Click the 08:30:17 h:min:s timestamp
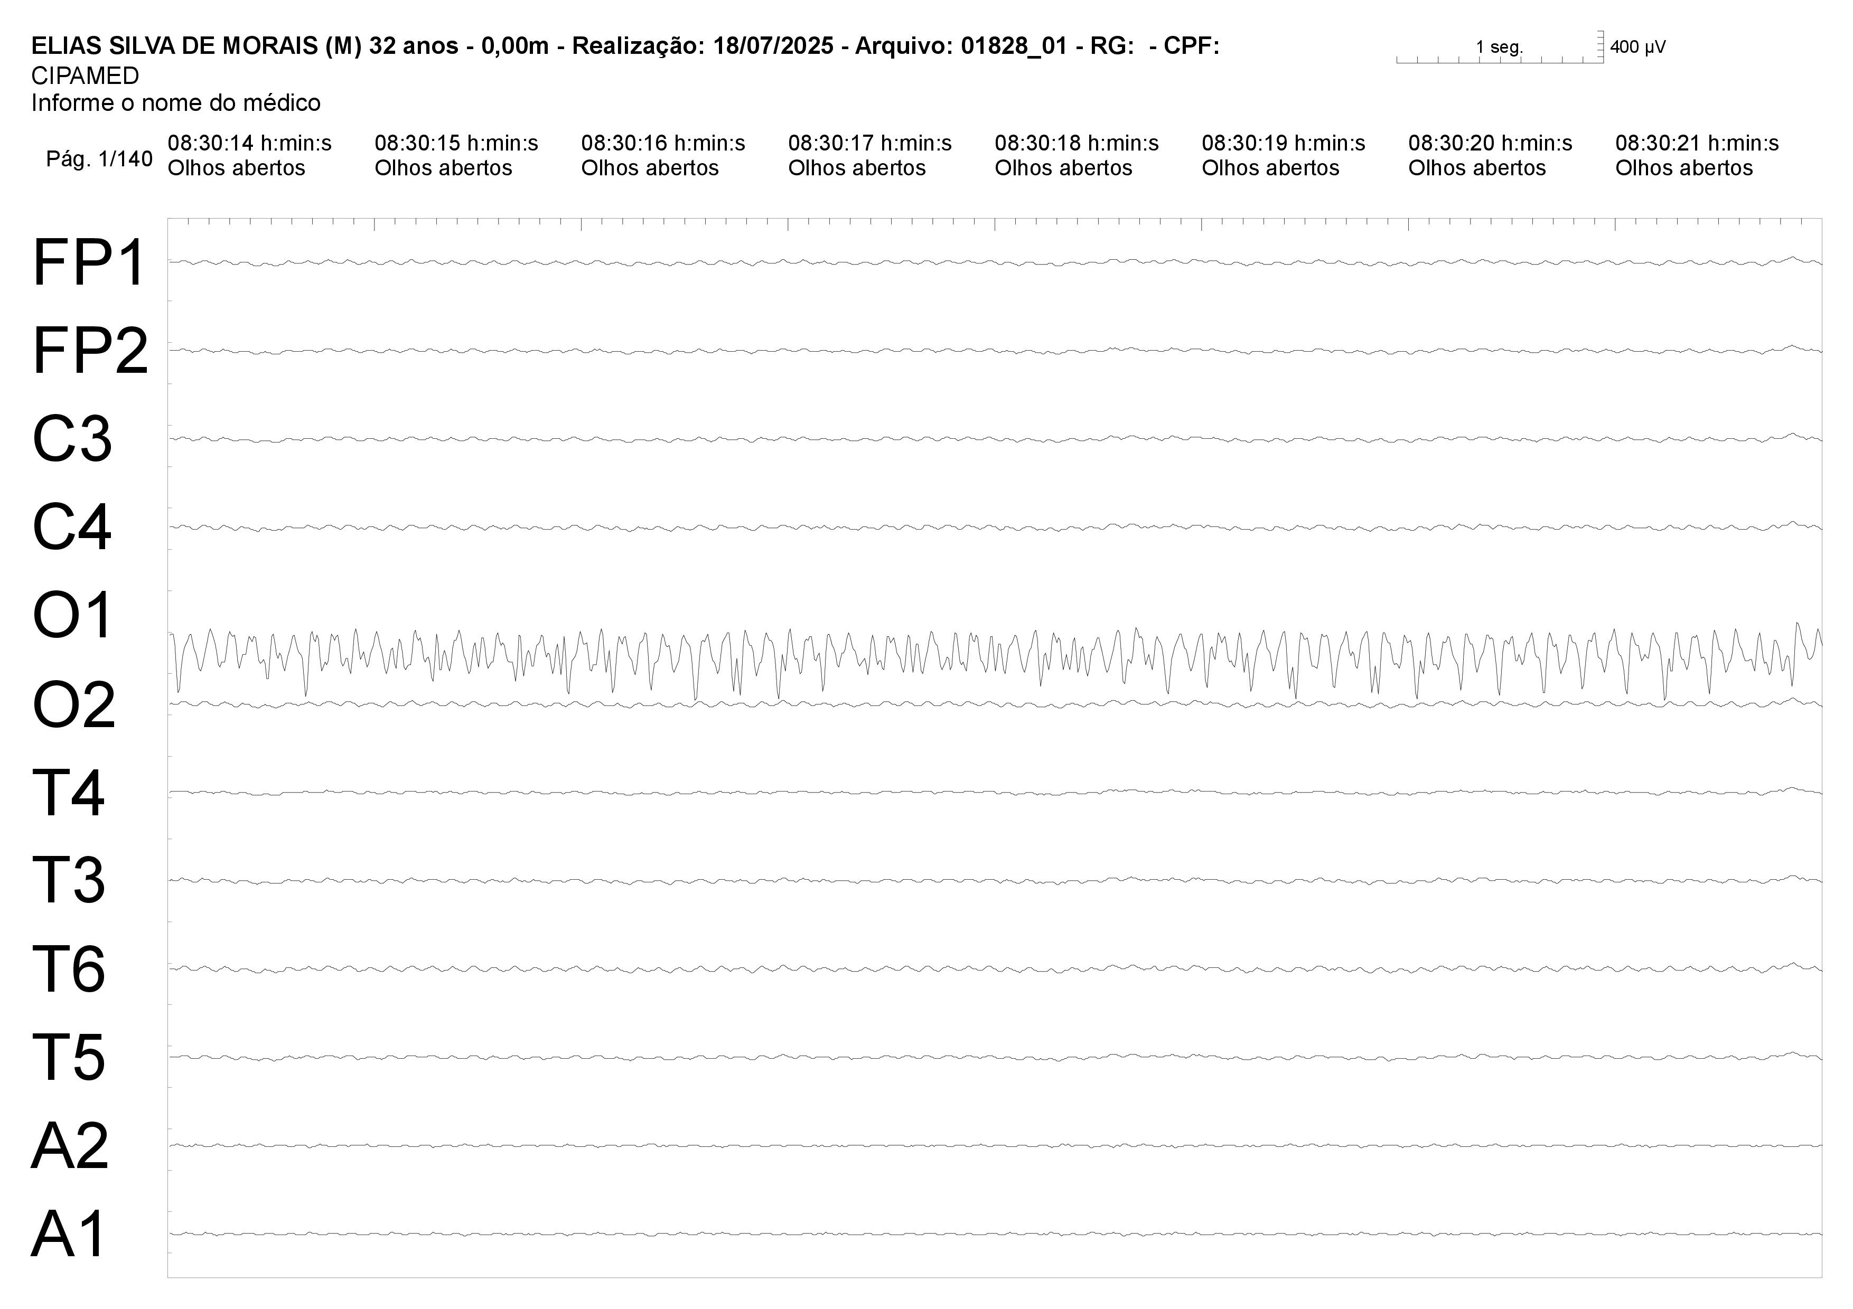This screenshot has height=1309, width=1853. click(x=870, y=144)
